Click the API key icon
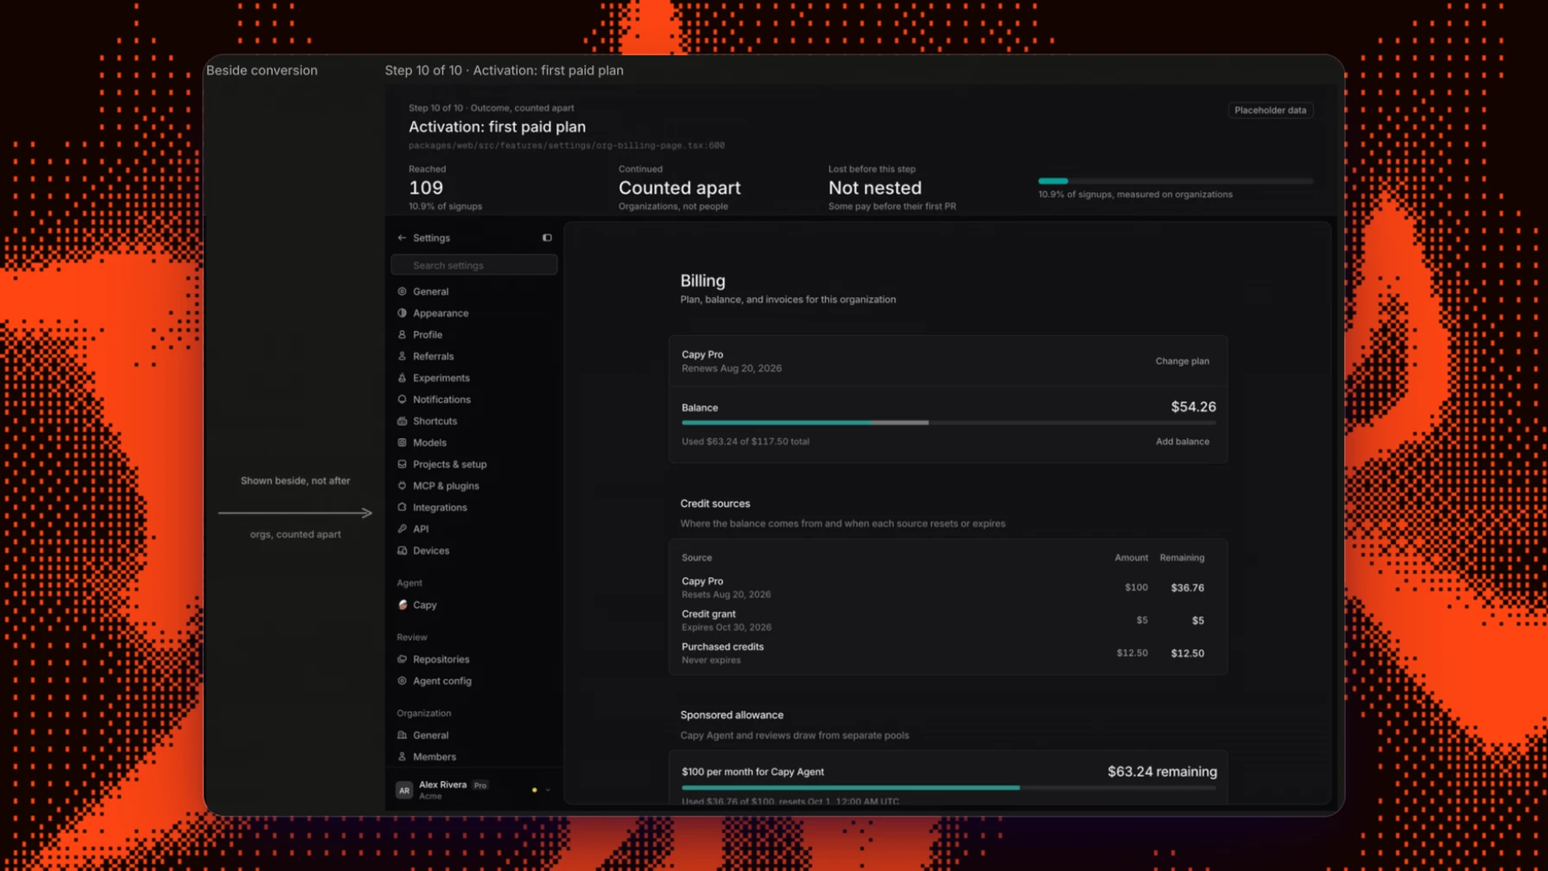The height and width of the screenshot is (871, 1548). (402, 529)
